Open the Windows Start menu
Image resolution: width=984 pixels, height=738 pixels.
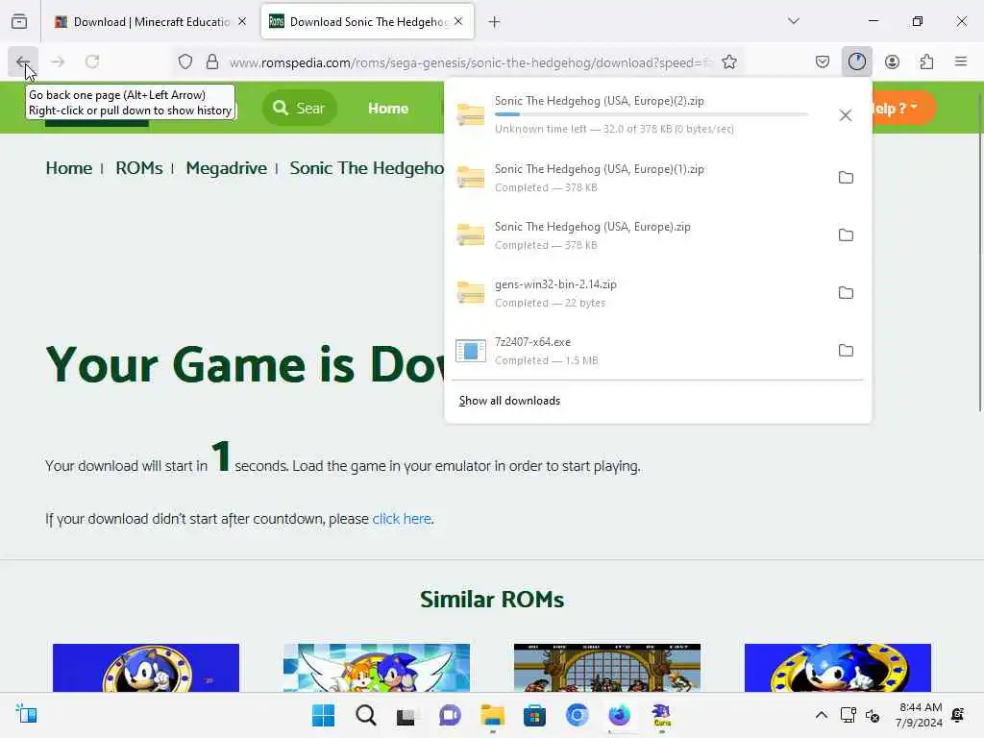pyautogui.click(x=323, y=715)
